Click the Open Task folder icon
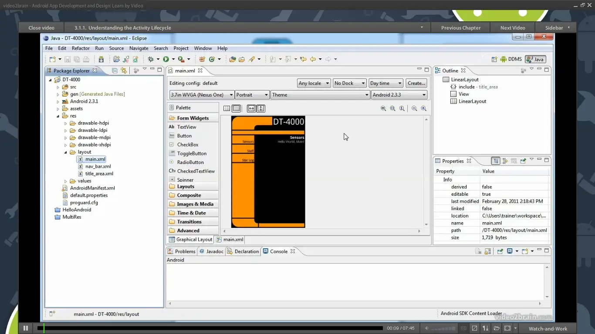The width and height of the screenshot is (595, 334). (242, 59)
